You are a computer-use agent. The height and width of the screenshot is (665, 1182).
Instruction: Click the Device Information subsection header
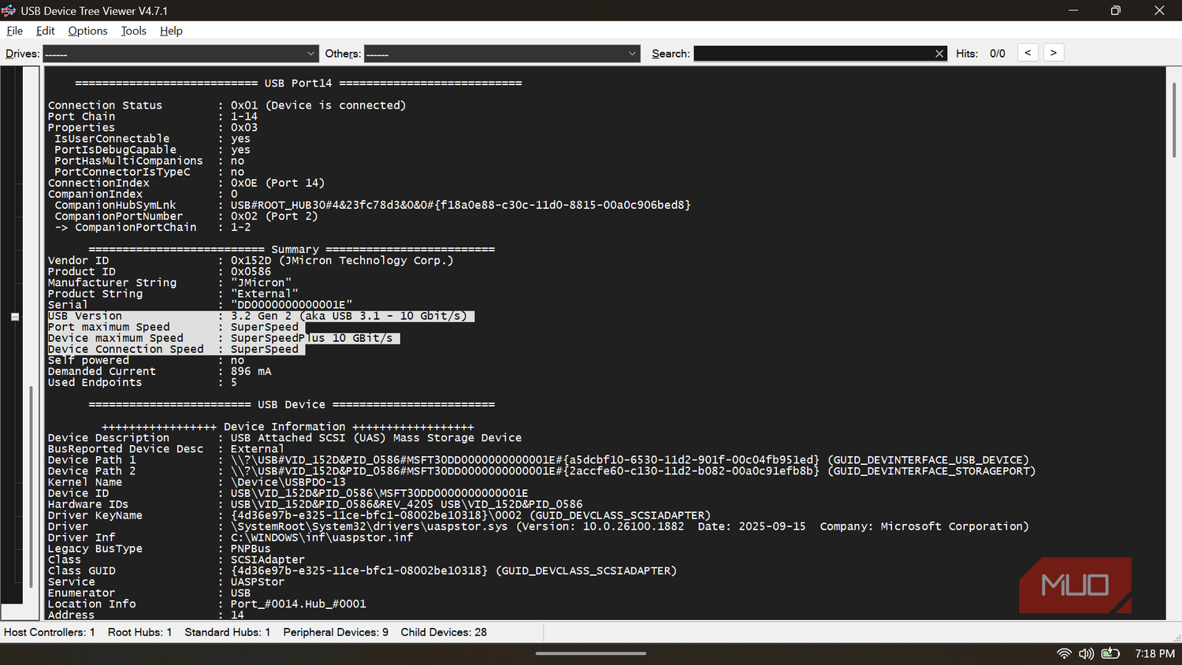pos(288,426)
